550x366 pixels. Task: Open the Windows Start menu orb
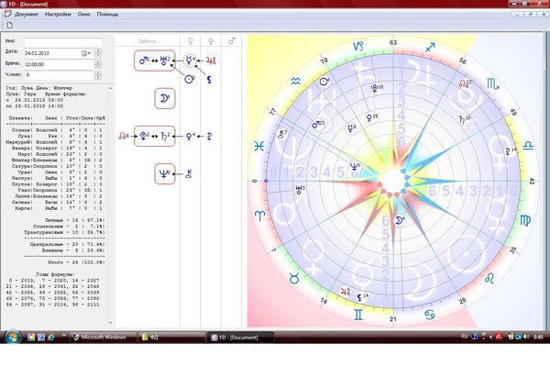coord(13,337)
